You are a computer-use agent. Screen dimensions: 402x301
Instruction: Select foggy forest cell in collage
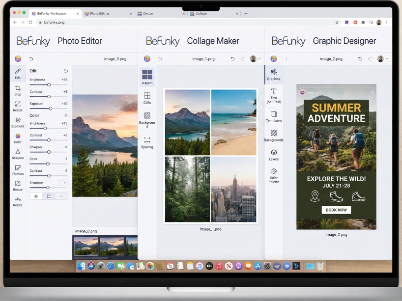click(x=187, y=190)
